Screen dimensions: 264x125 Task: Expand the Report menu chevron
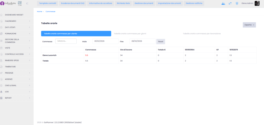30,98
